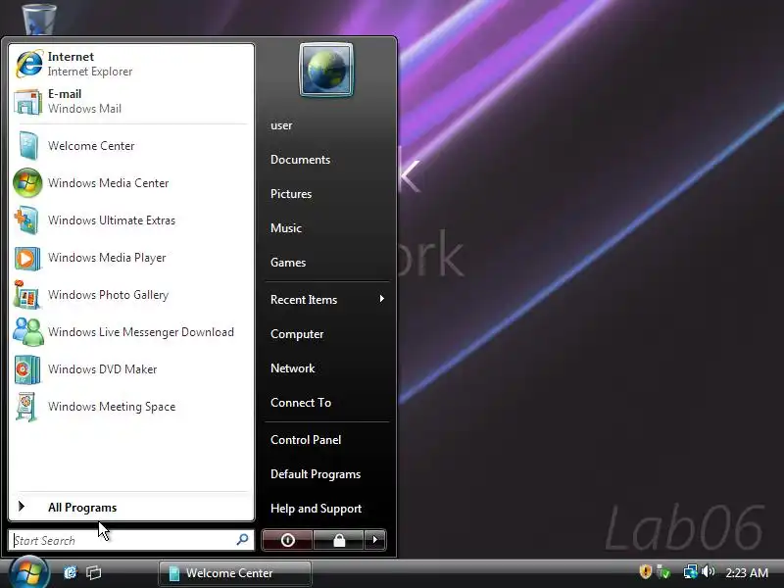The height and width of the screenshot is (588, 784).
Task: Launch Internet Explorer from Quick Launch
Action: click(x=71, y=572)
